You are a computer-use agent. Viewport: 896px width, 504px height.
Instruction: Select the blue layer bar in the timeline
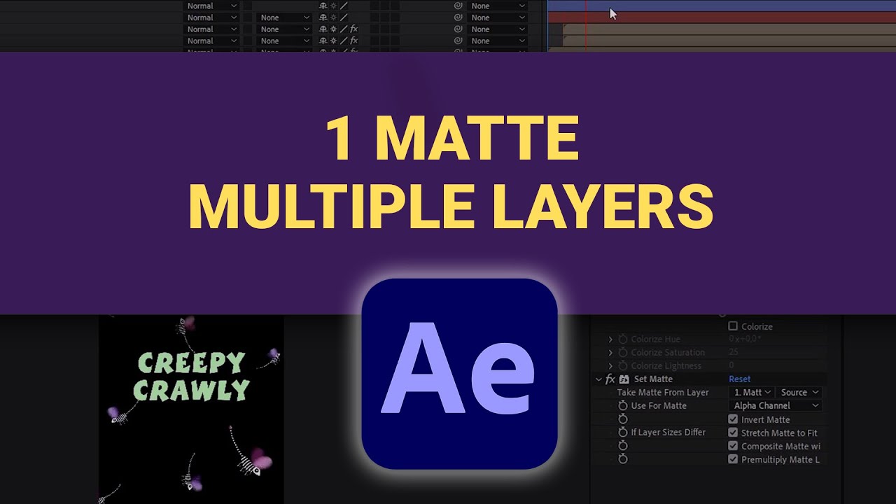coord(721,5)
